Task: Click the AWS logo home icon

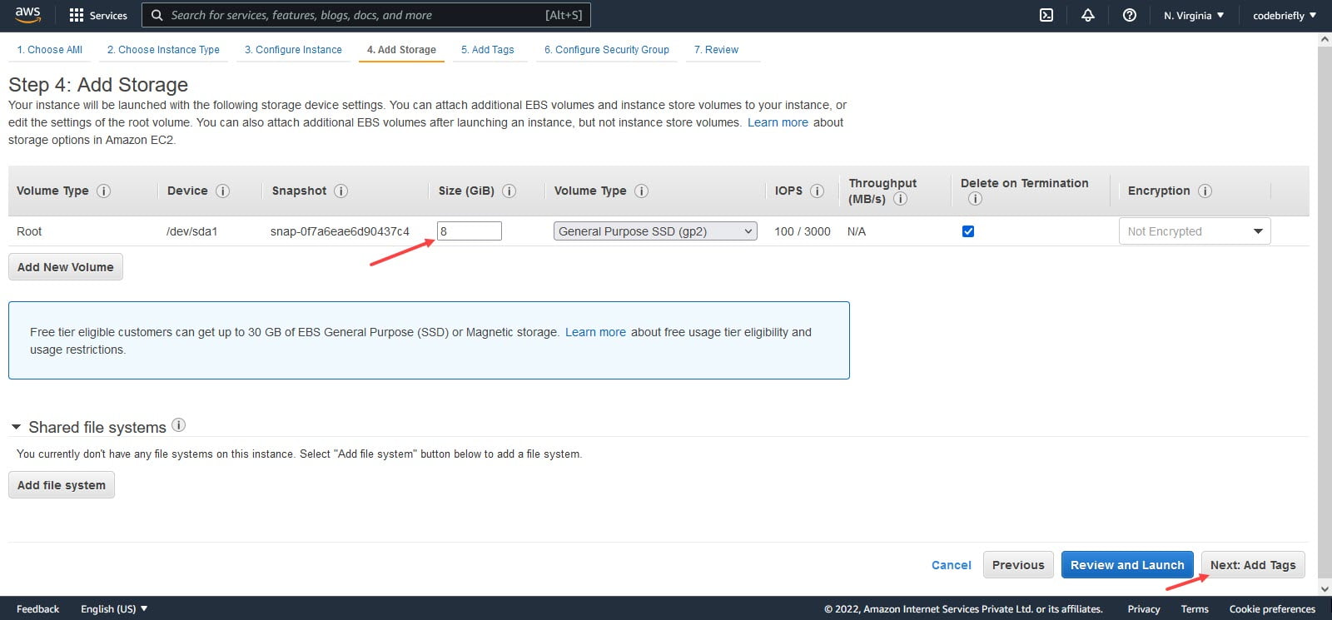Action: click(x=27, y=15)
